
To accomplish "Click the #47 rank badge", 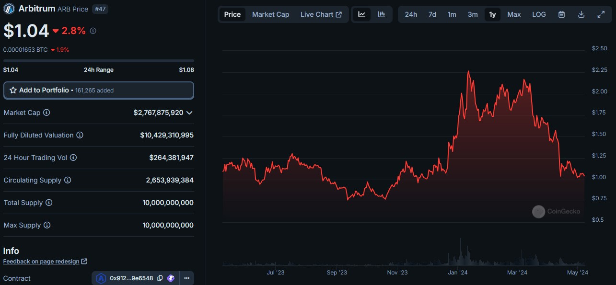I will pyautogui.click(x=100, y=9).
